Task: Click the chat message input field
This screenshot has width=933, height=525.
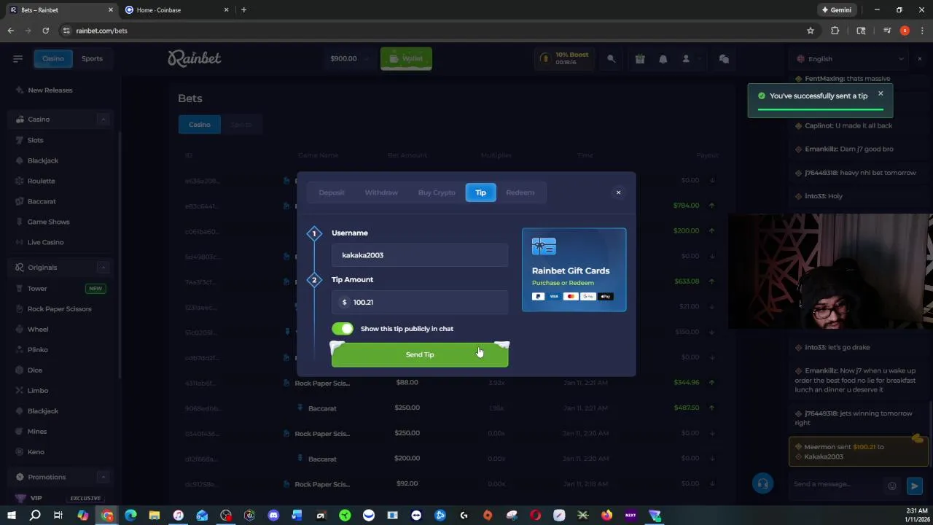Action: coord(837,484)
